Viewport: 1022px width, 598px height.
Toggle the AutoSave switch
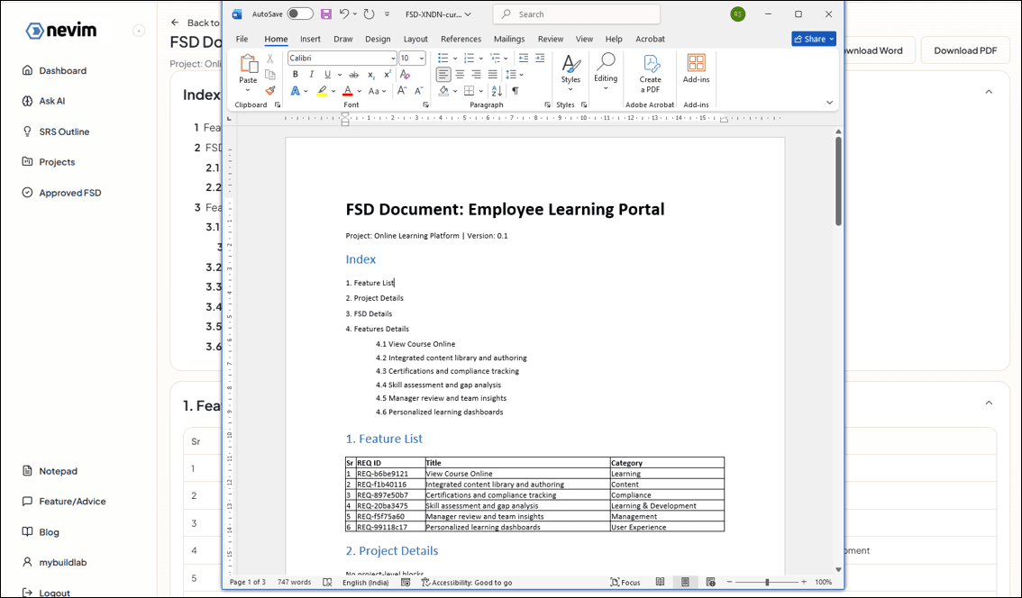point(300,14)
